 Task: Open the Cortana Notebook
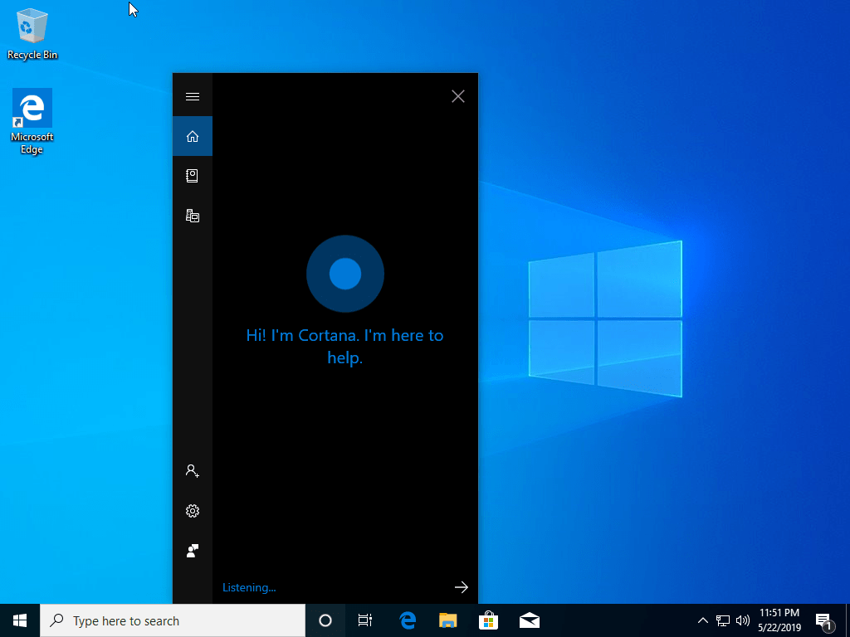pyautogui.click(x=193, y=176)
